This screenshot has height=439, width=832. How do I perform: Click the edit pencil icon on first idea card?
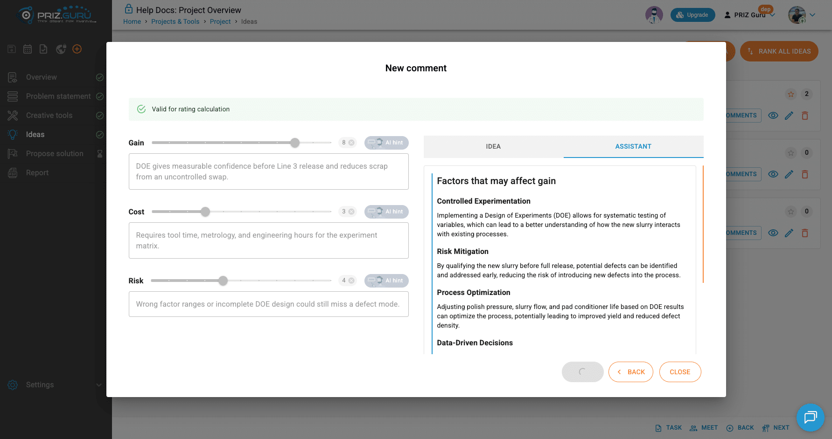click(x=789, y=116)
